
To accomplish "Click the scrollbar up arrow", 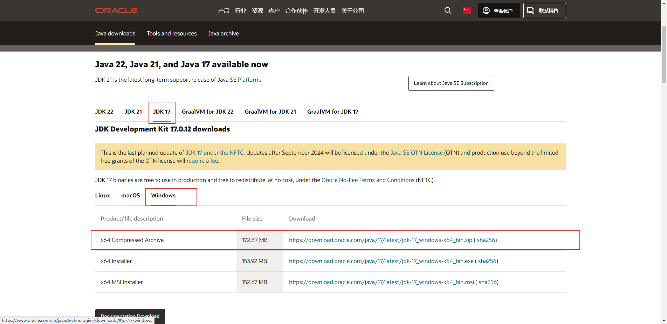I will [x=664, y=3].
